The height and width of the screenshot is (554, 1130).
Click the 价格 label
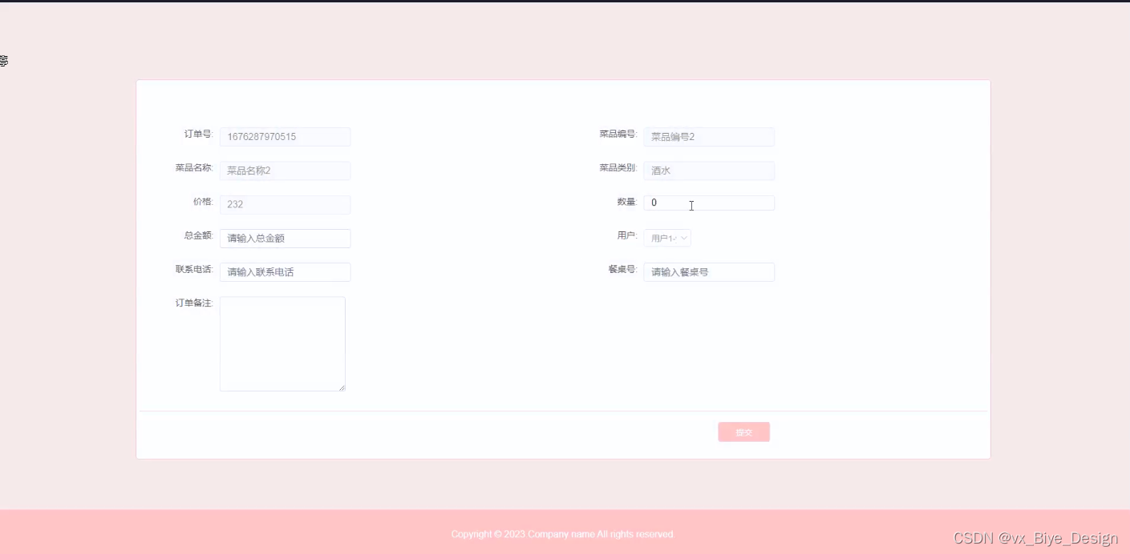pyautogui.click(x=203, y=202)
